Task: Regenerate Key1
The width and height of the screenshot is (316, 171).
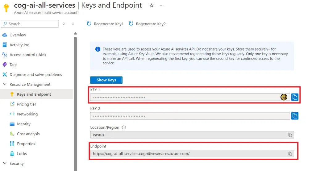Action: (105, 24)
